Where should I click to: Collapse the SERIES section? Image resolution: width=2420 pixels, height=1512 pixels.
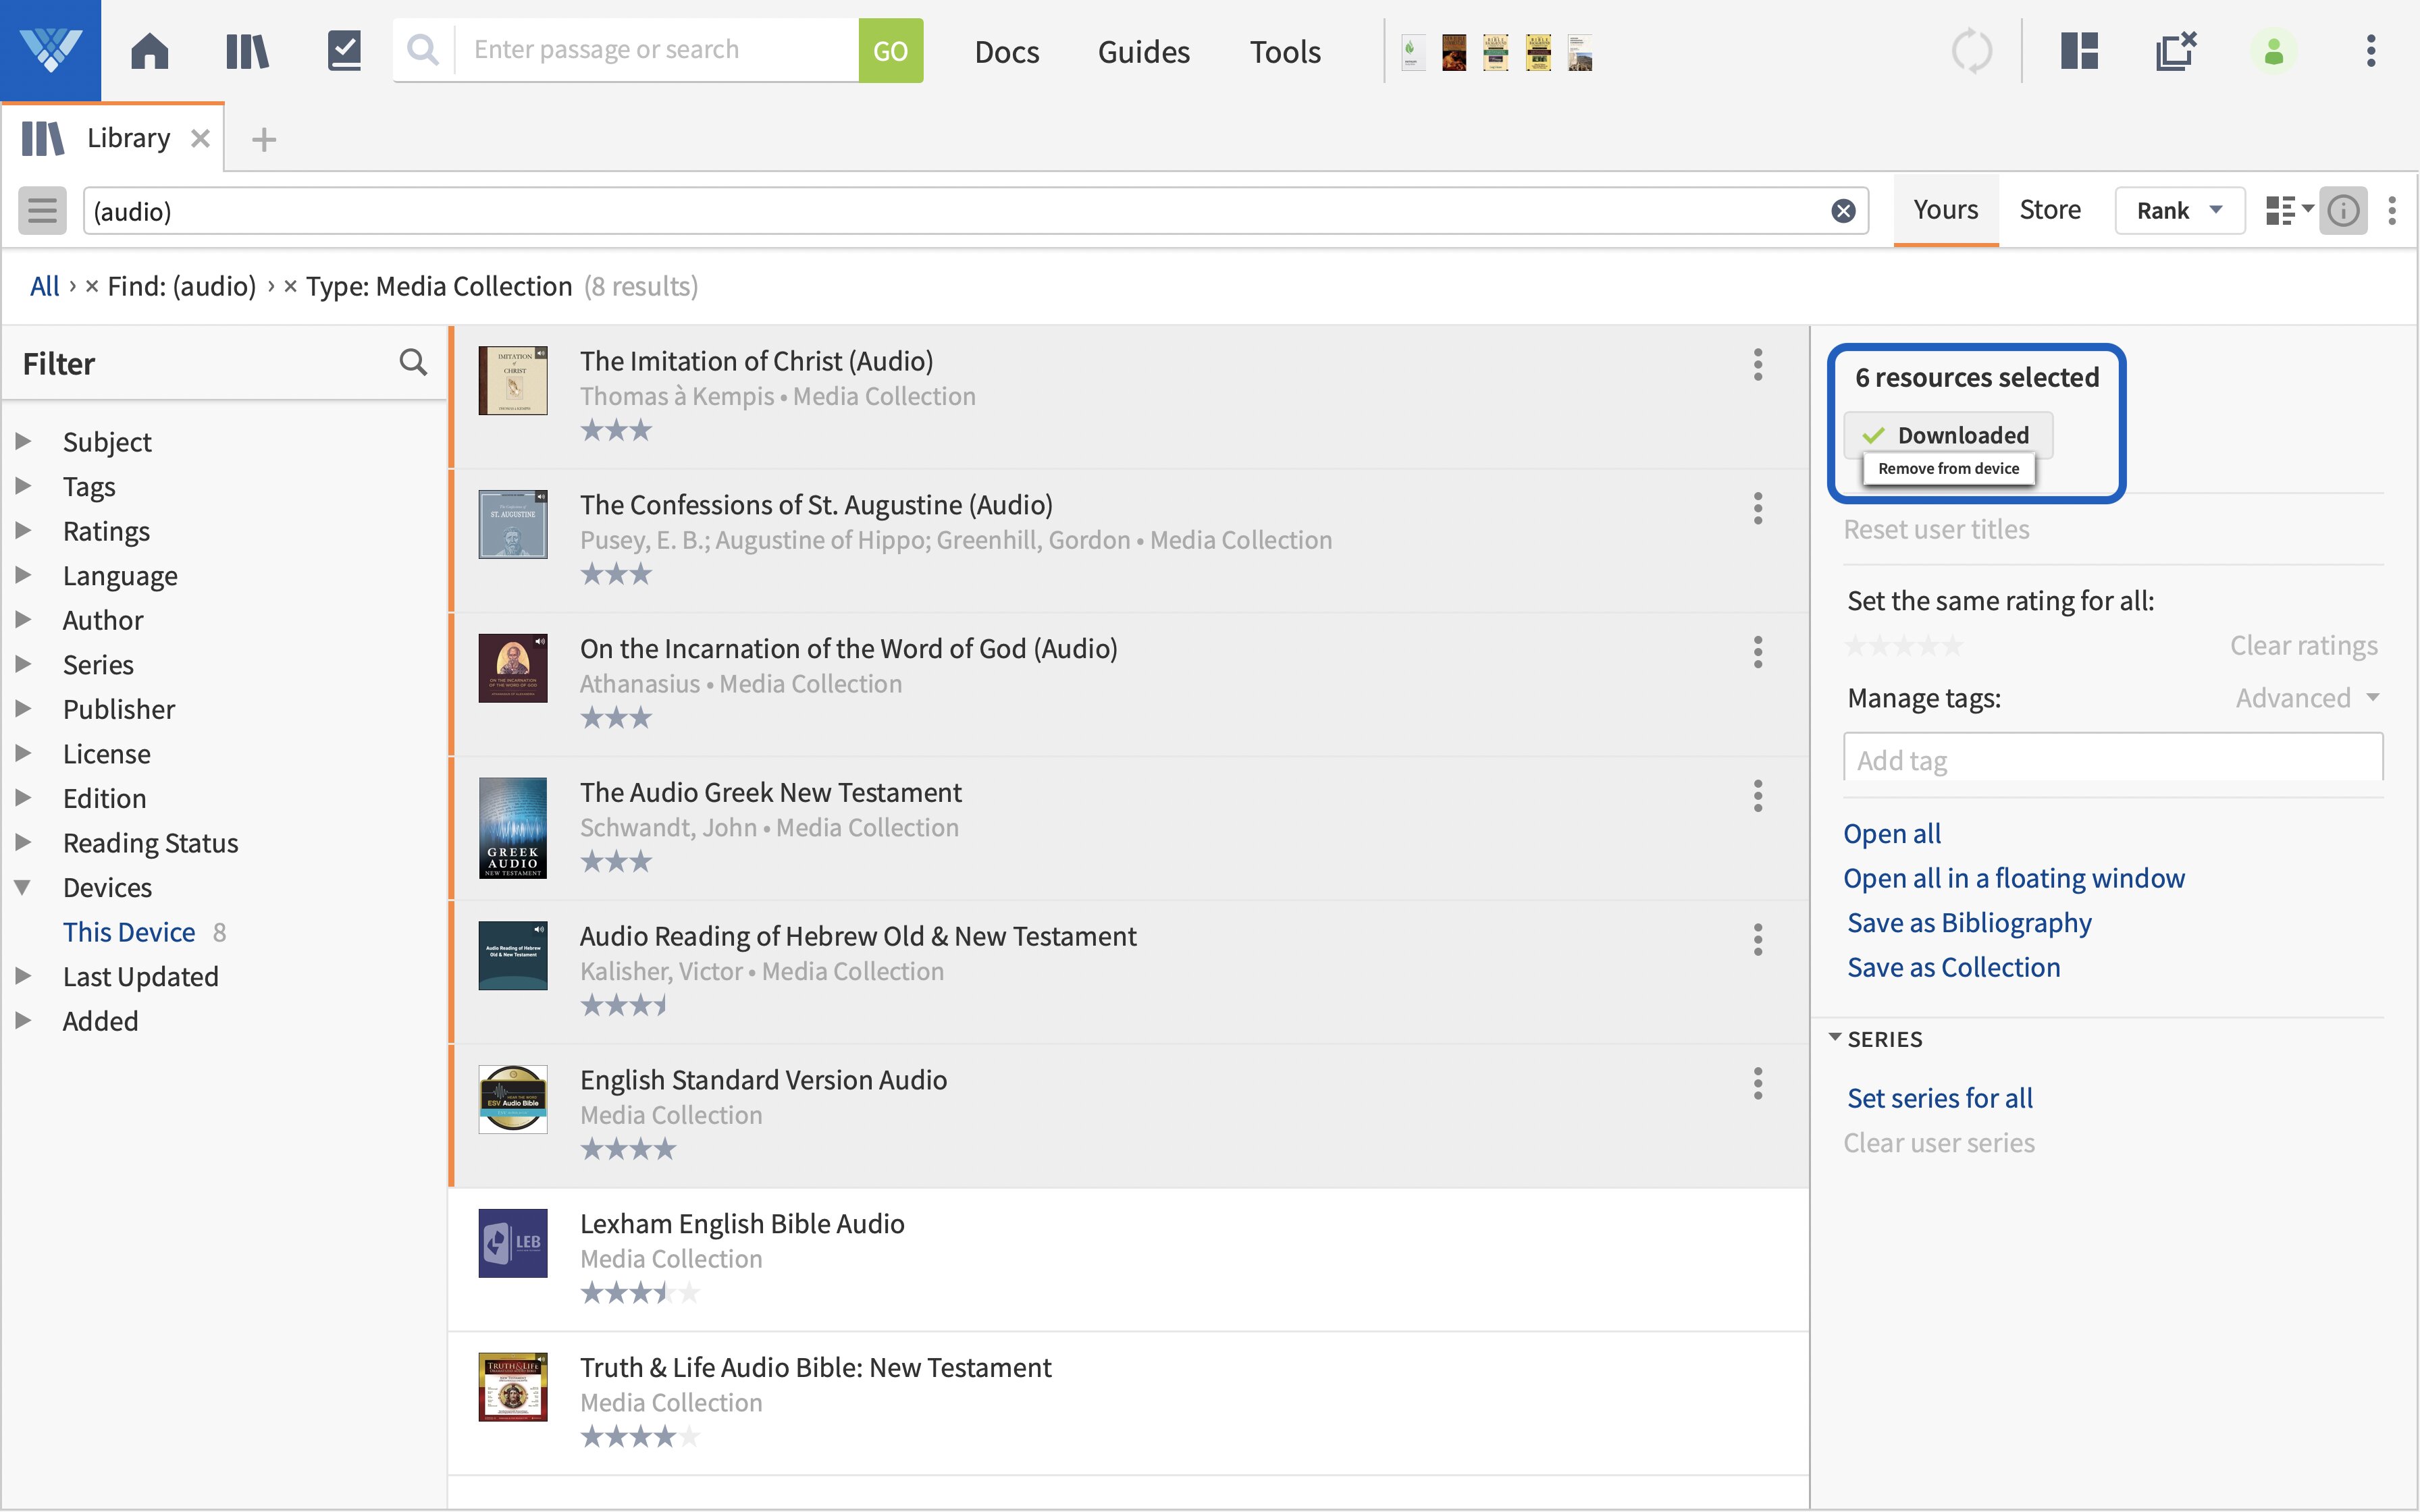coord(1834,1038)
